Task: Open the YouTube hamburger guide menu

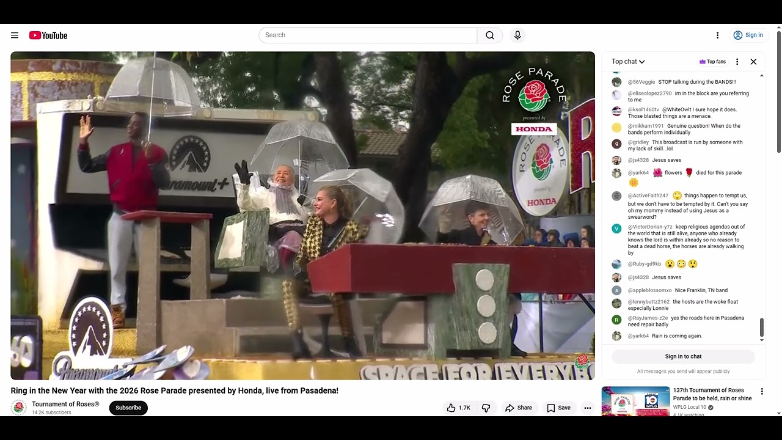Action: 15,35
